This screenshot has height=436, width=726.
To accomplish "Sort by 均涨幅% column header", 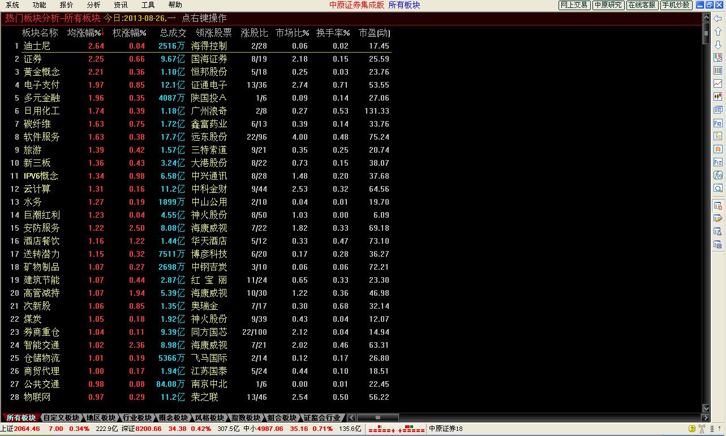I will 86,33.
